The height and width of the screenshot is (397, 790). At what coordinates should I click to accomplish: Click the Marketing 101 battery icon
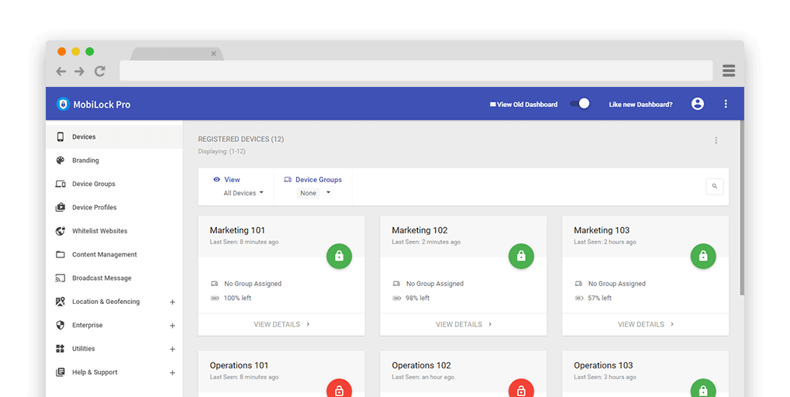click(215, 299)
